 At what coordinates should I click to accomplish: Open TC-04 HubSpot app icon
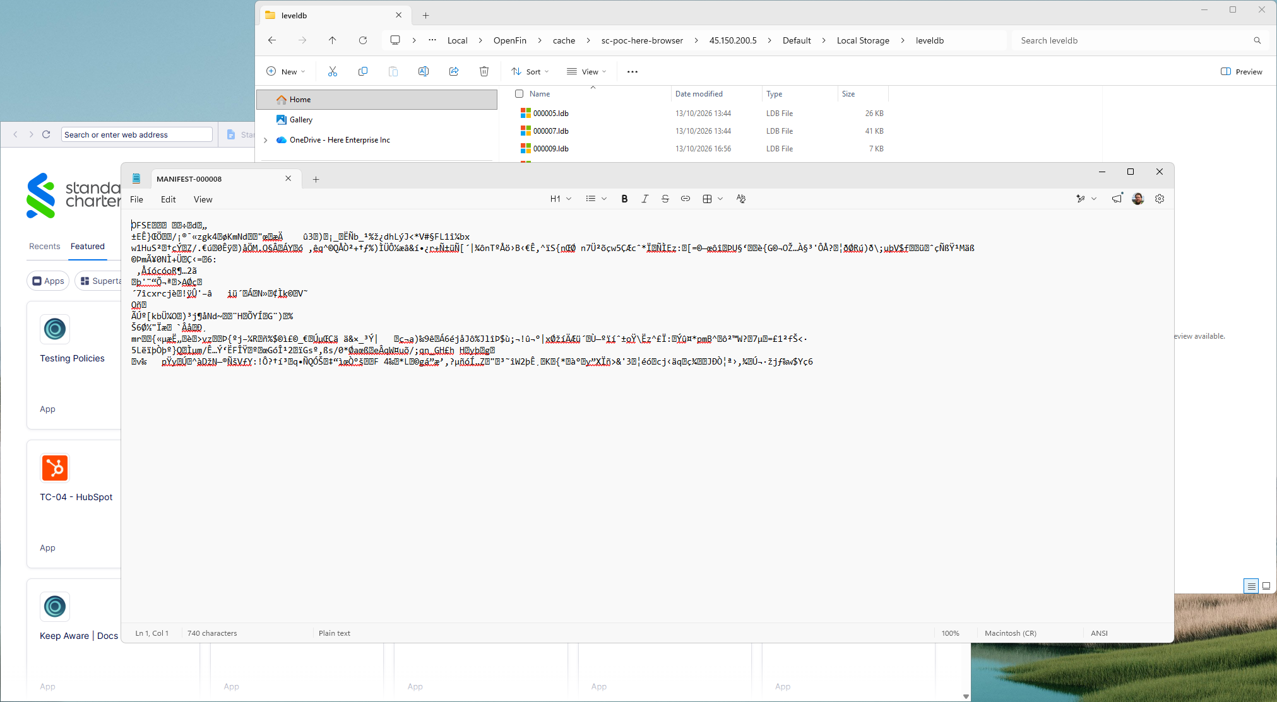[55, 468]
